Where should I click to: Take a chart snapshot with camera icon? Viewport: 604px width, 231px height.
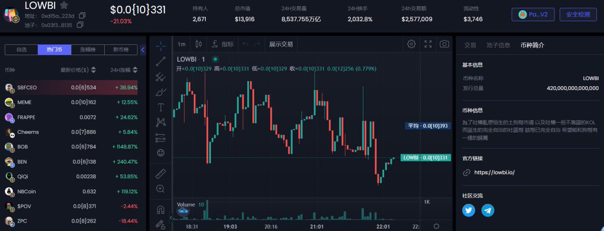[x=444, y=44]
